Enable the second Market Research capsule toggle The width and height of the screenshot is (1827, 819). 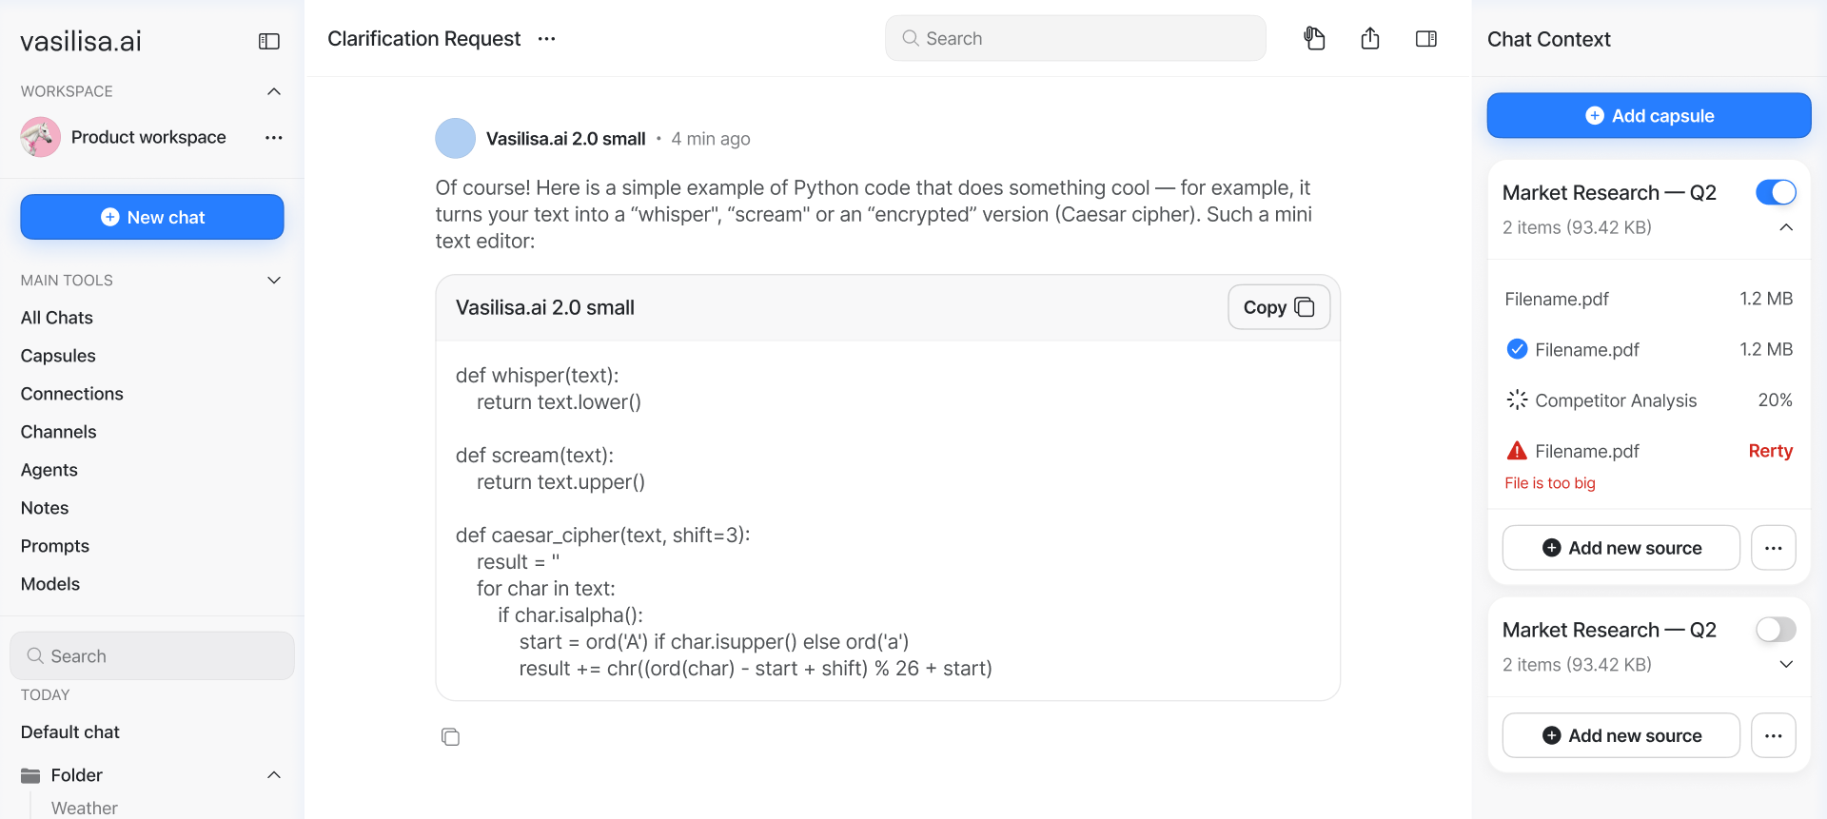click(1776, 630)
